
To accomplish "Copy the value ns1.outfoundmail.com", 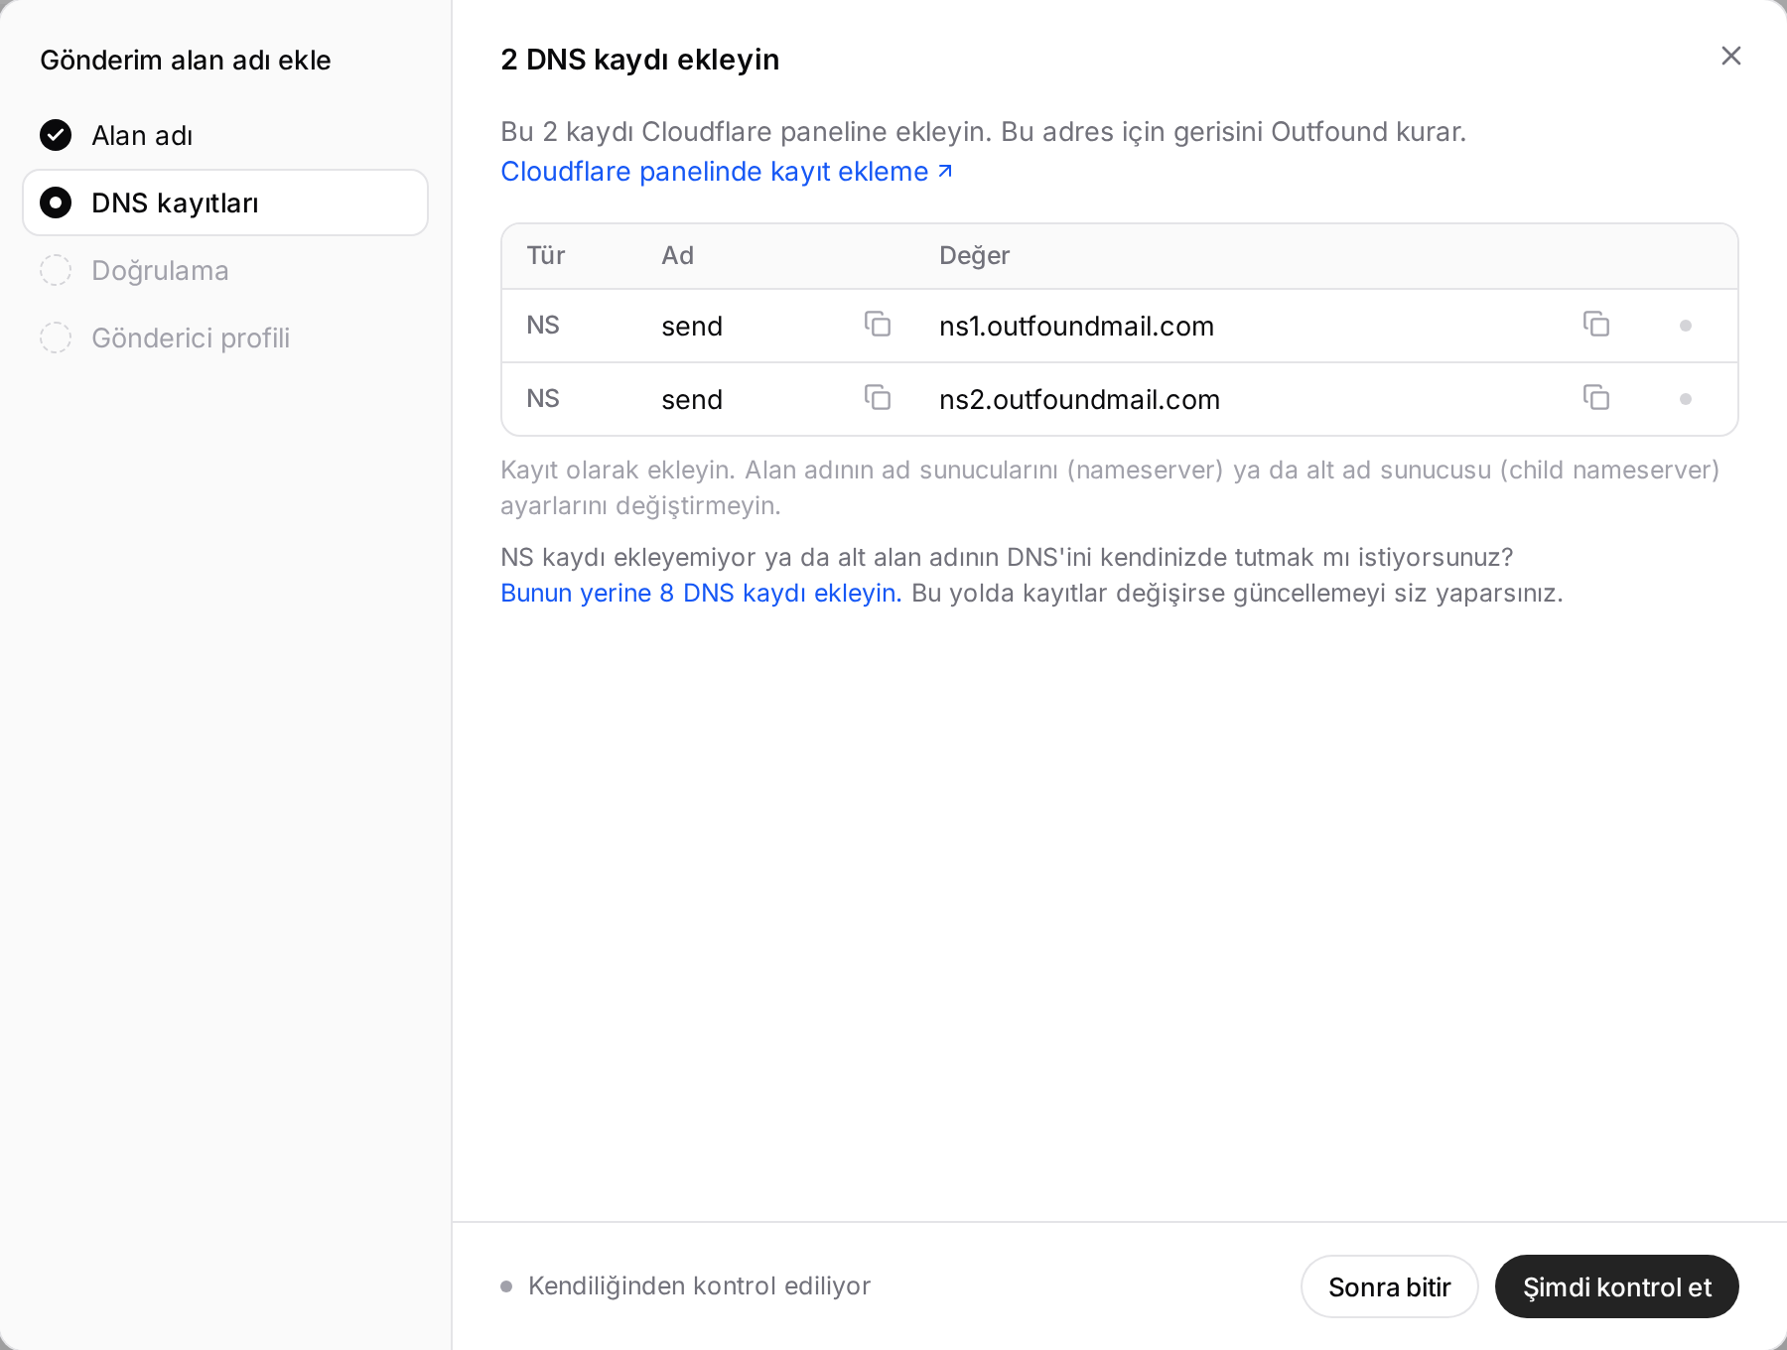I will [x=1596, y=325].
